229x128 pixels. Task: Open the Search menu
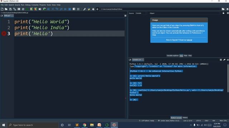[x=11, y=5]
